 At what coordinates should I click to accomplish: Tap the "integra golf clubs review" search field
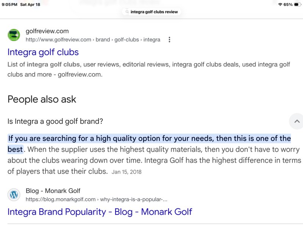click(154, 12)
